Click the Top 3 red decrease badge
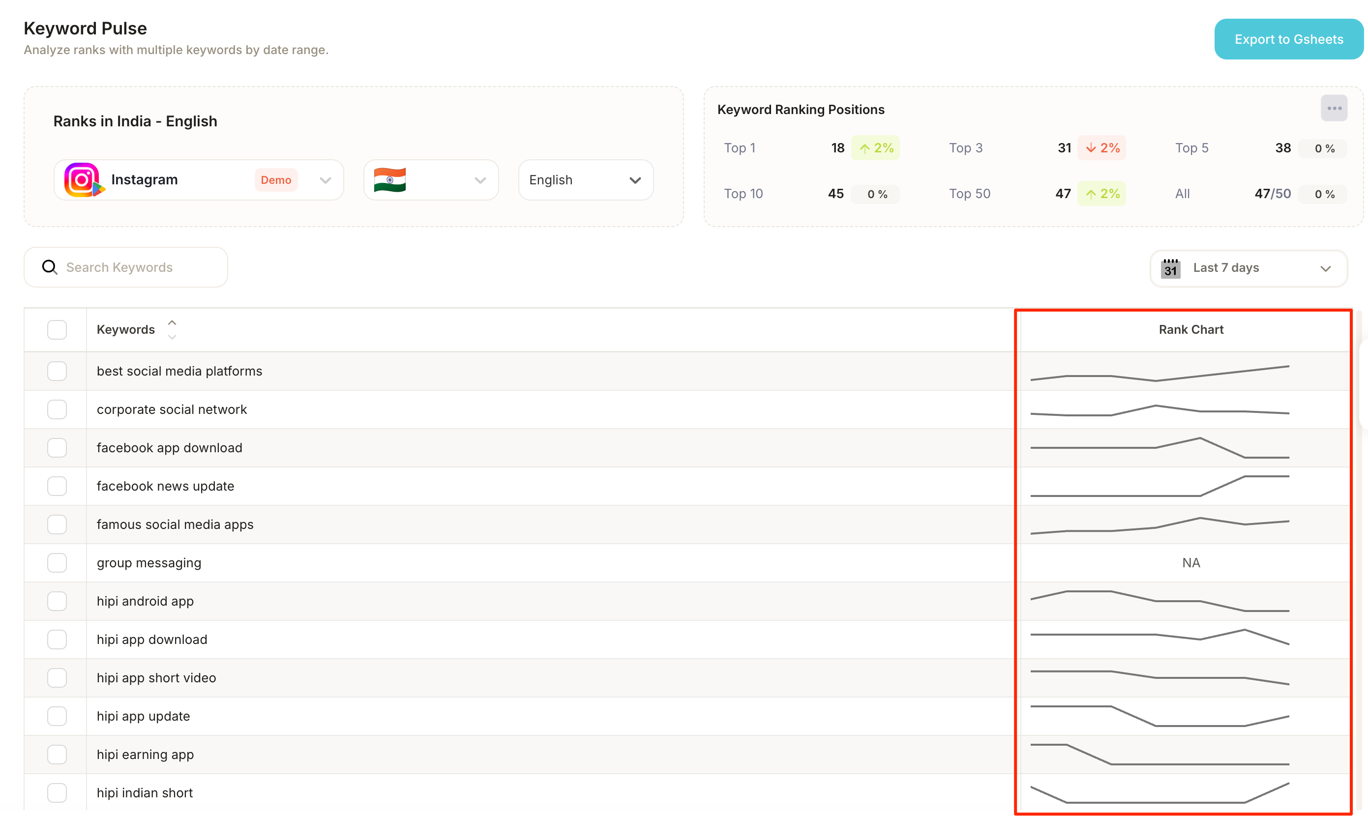1368x816 pixels. (1101, 148)
